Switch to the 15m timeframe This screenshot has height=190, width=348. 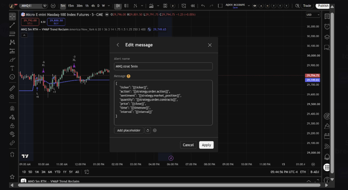[71, 6]
